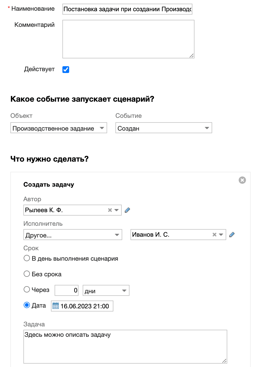260x367 pixels.
Task: Open the calendar icon in the Дата field
Action: [56, 306]
